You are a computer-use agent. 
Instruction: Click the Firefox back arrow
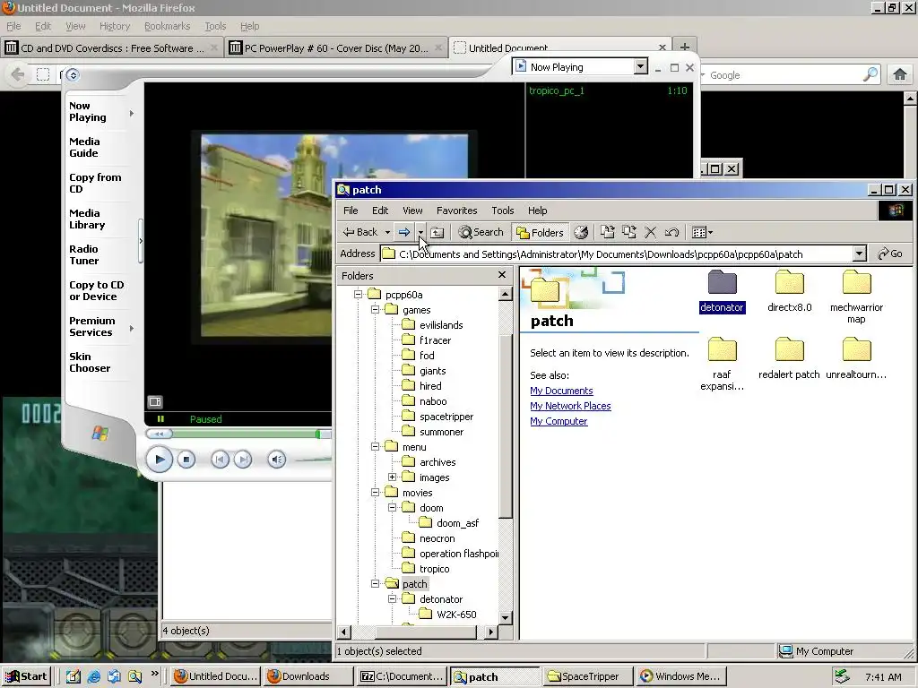18,74
